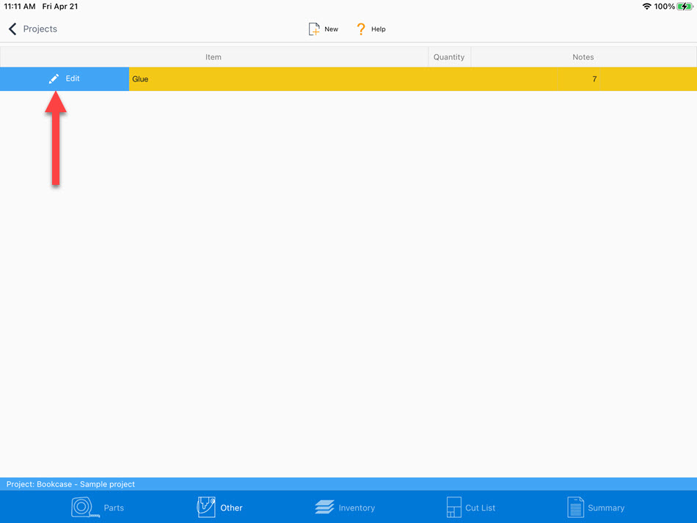Open the Cut List layout icon
This screenshot has height=523, width=697.
[x=453, y=507]
